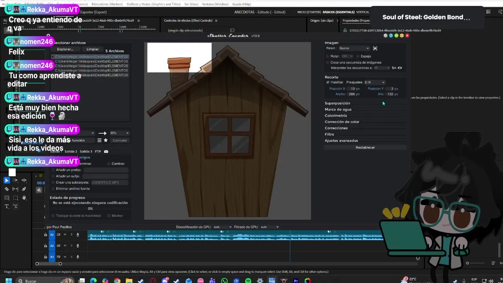Open the Marcadores (Markers) menu
Screen dimensions: 503x283
point(107,4)
